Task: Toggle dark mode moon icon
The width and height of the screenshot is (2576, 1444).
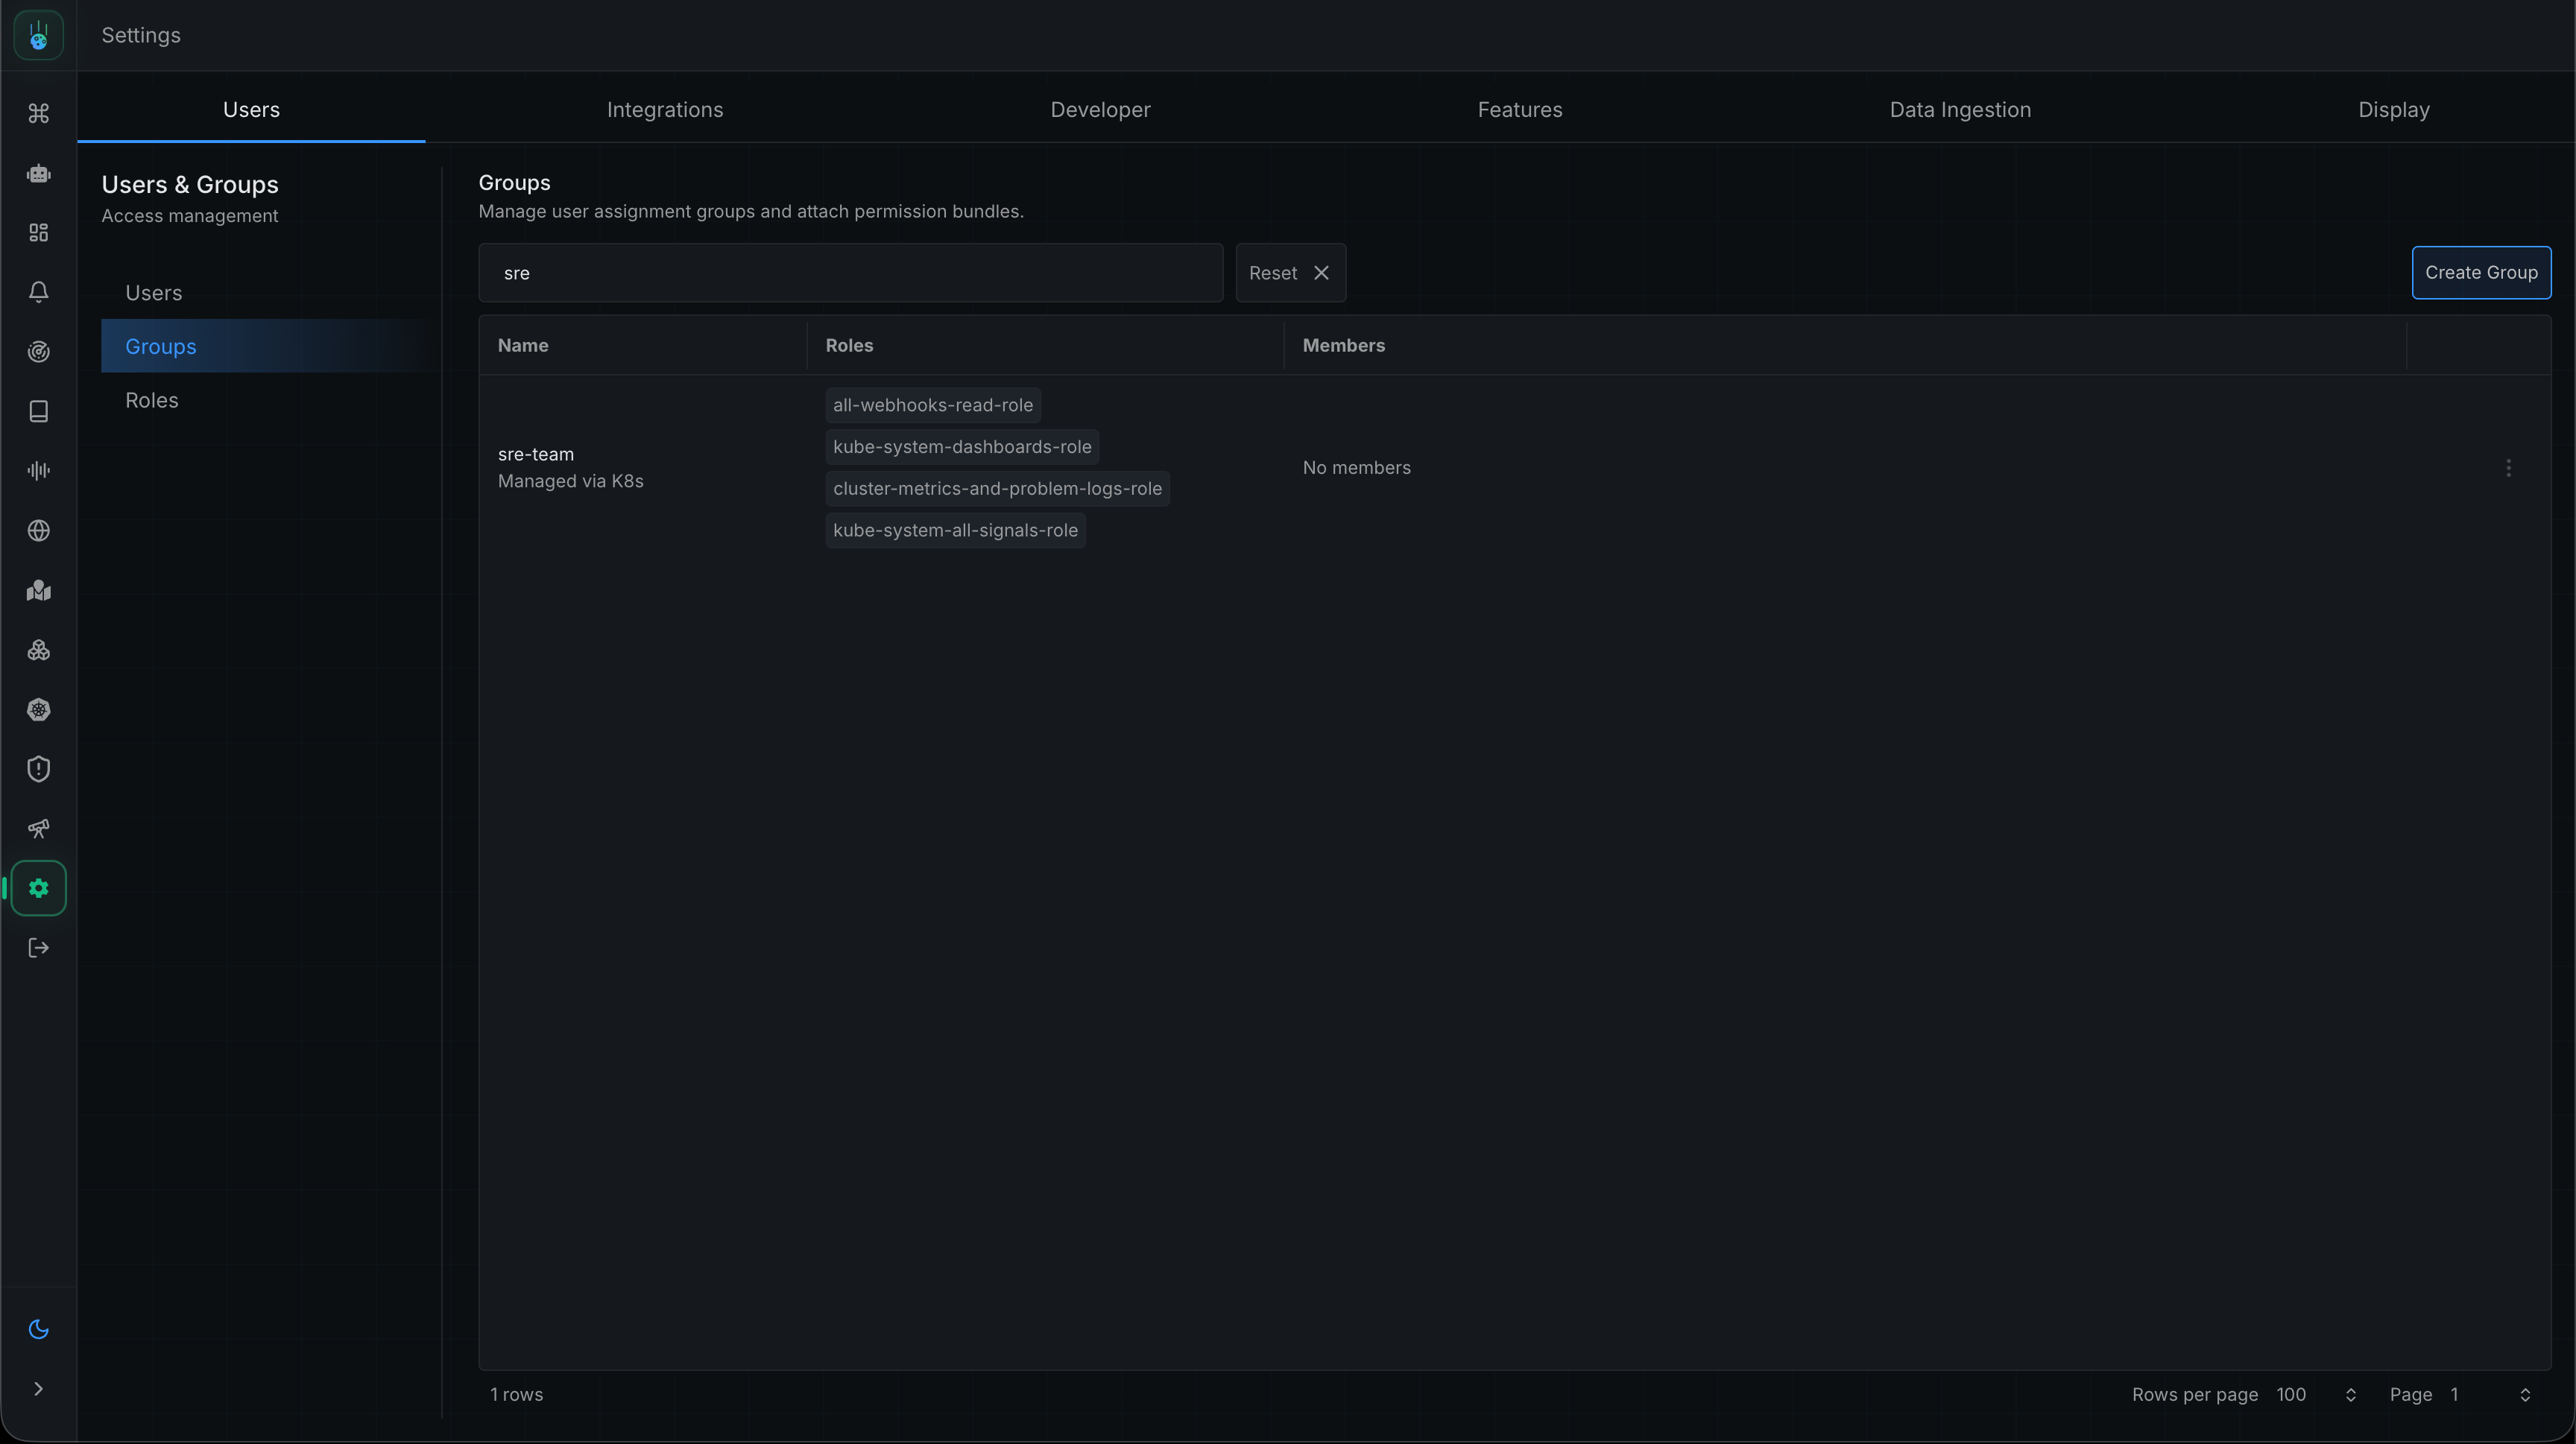Action: tap(38, 1329)
